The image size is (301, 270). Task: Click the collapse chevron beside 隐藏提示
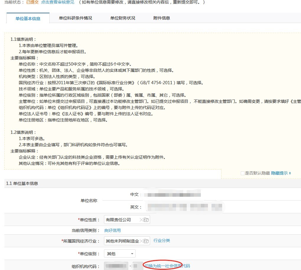290,173
